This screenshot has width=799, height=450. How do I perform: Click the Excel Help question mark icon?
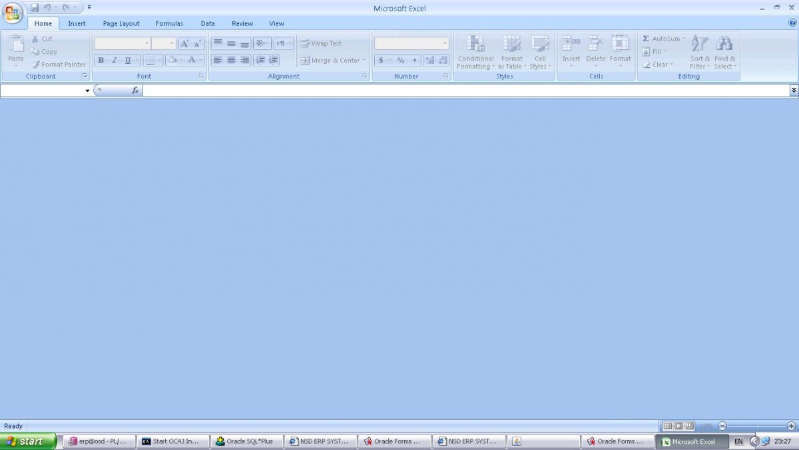pyautogui.click(x=792, y=23)
